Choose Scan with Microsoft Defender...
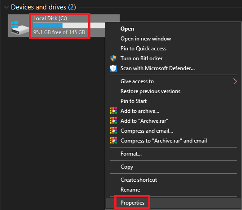This screenshot has width=242, height=210. (174, 68)
